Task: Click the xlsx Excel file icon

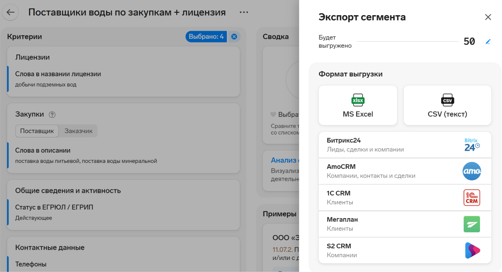Action: coord(358,100)
